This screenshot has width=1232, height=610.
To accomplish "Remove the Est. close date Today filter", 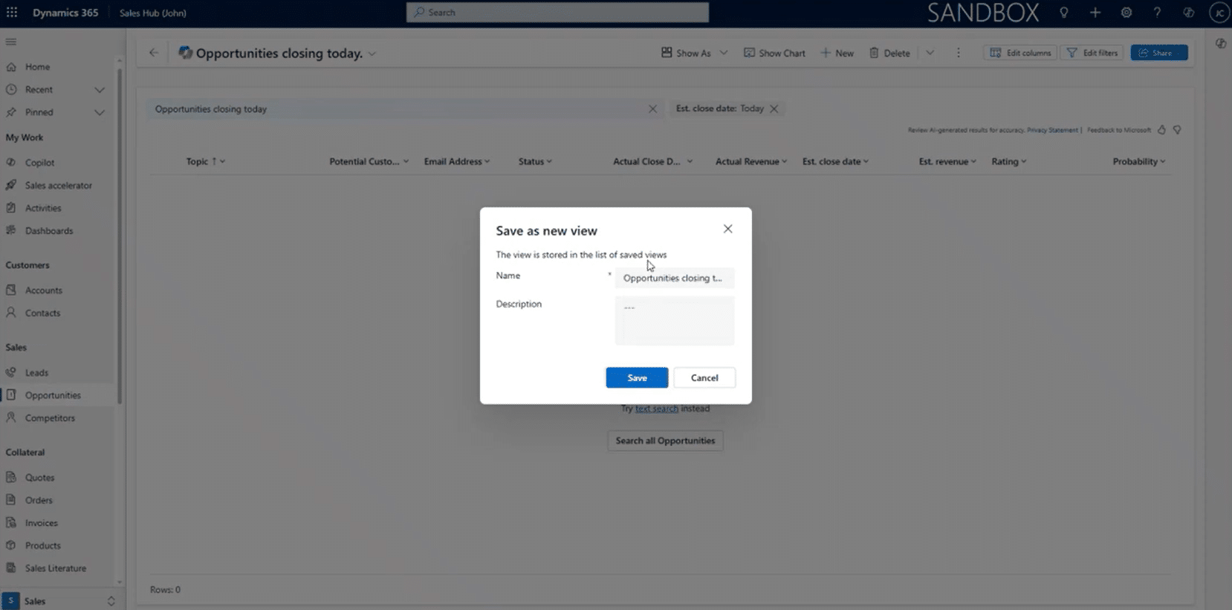I will [774, 108].
